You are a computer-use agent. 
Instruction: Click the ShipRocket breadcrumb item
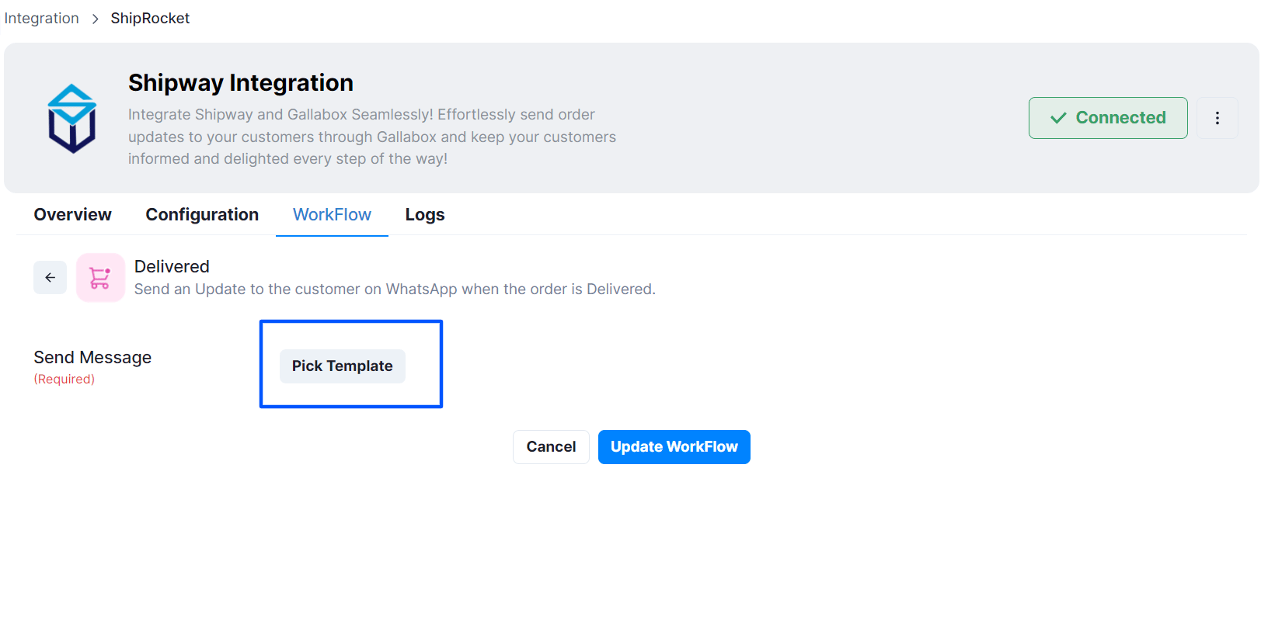[x=150, y=18]
